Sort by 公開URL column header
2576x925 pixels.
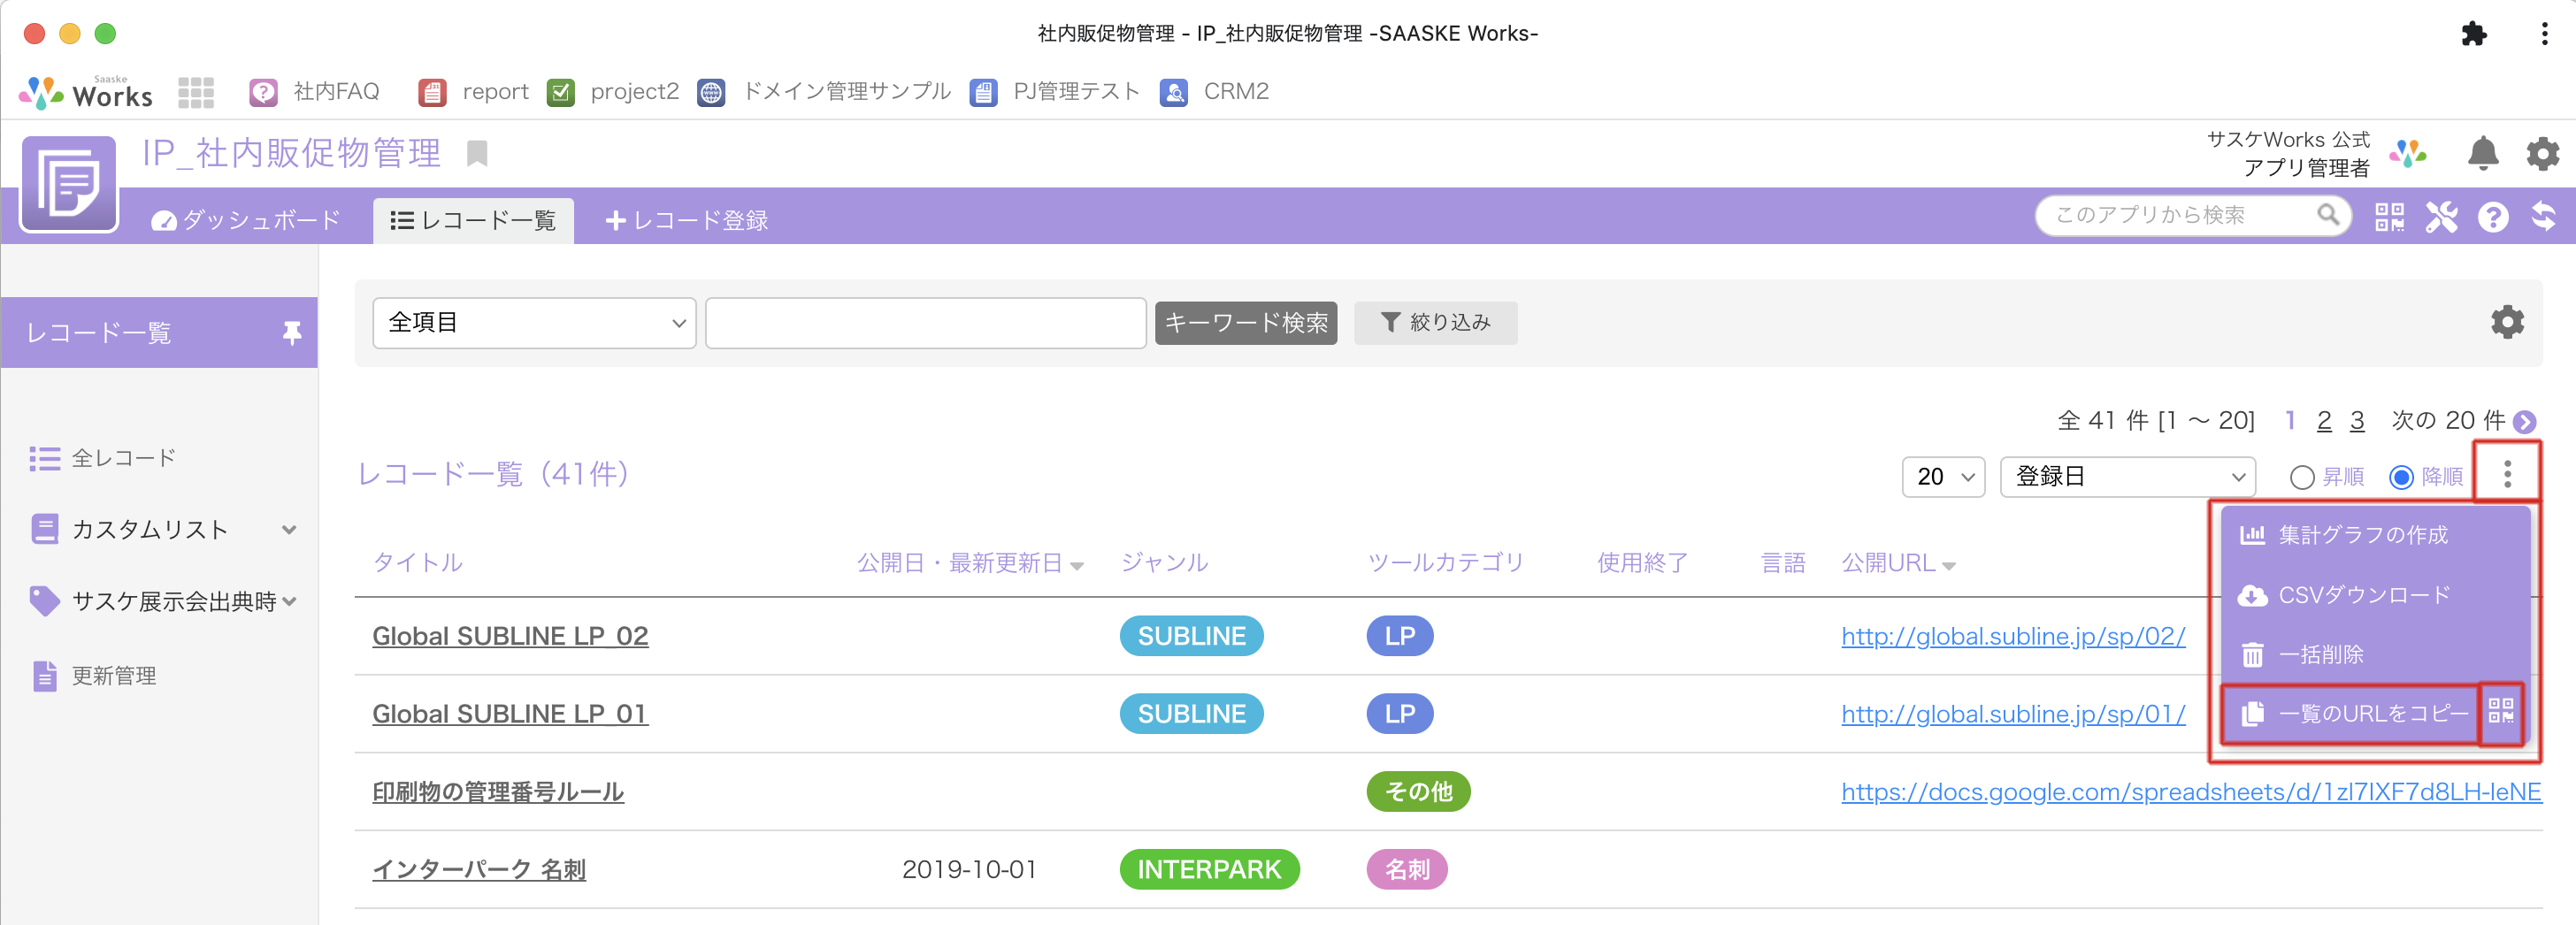[x=1898, y=563]
